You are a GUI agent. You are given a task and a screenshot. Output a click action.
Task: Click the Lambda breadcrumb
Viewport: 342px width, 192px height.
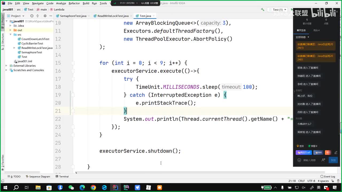[57, 10]
